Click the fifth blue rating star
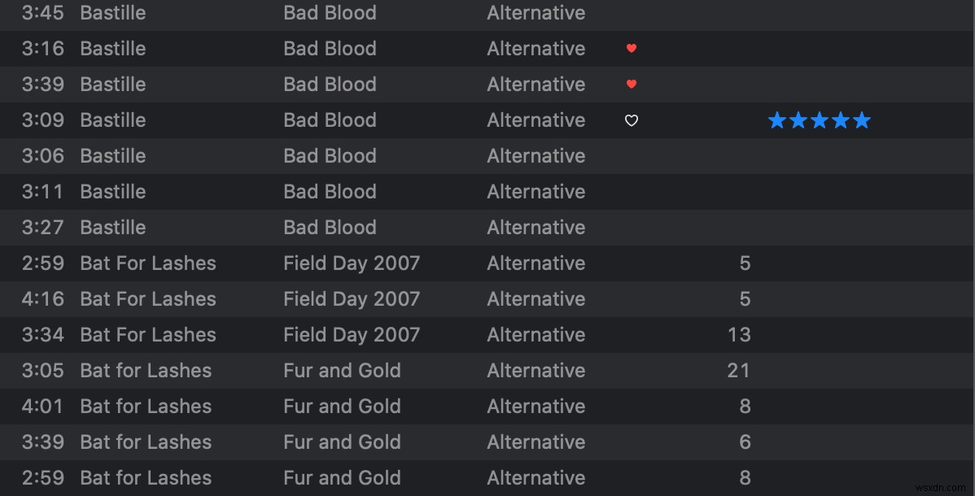Viewport: 975px width, 496px height. [x=862, y=121]
